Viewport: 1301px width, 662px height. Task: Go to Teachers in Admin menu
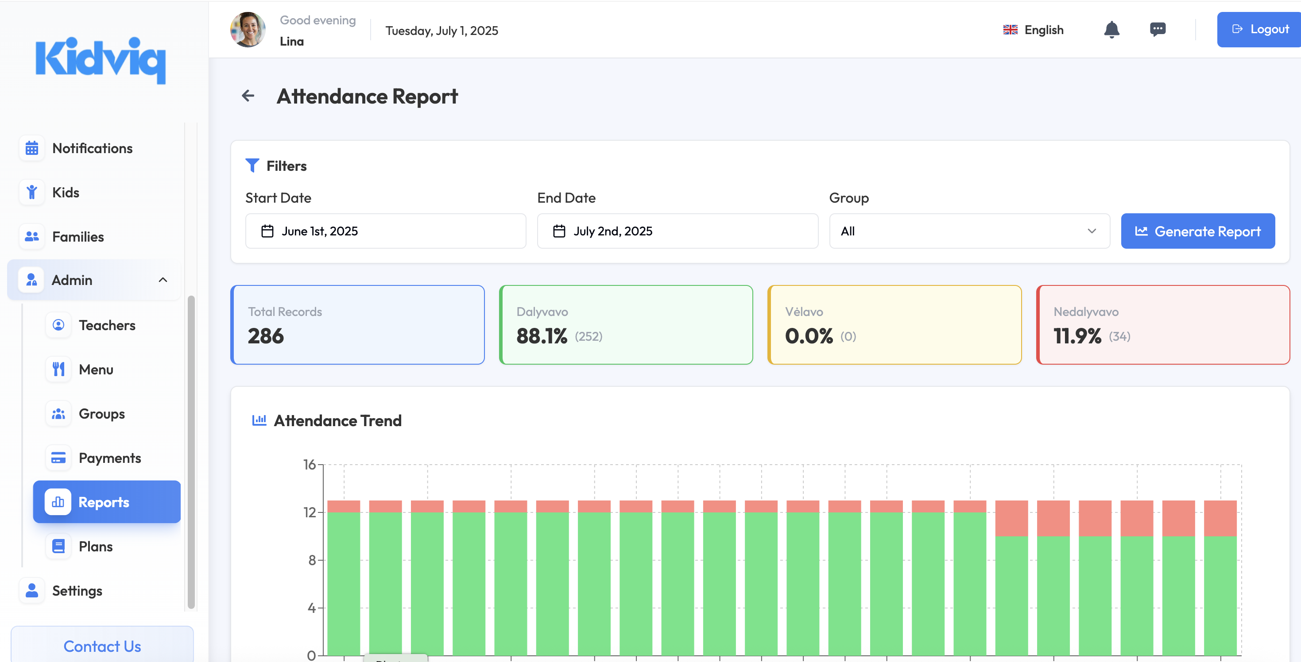(107, 325)
